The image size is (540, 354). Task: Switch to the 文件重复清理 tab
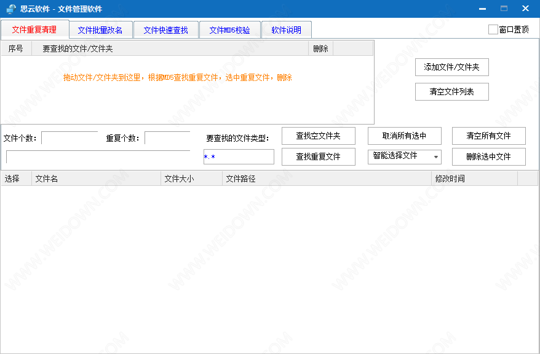click(x=34, y=29)
